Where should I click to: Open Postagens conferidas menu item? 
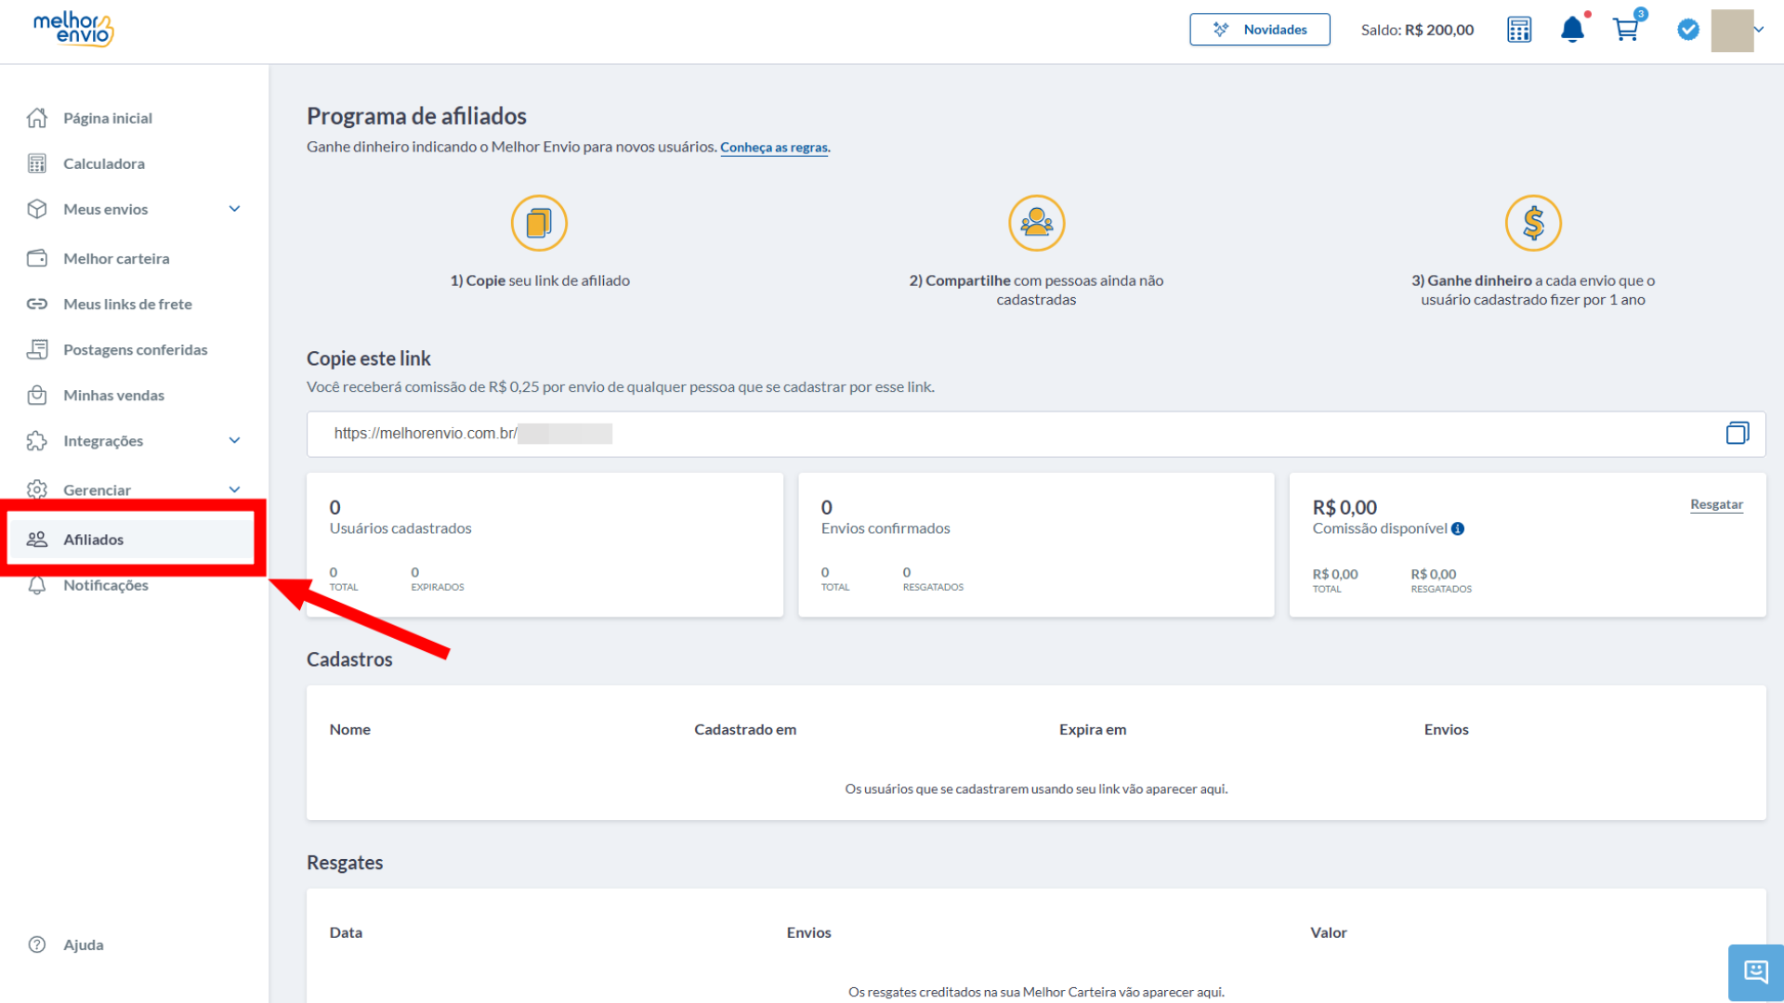coord(135,349)
